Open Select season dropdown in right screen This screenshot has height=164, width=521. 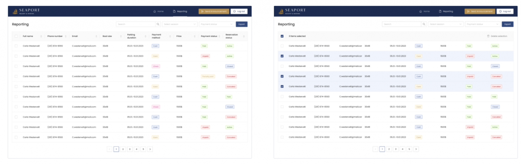pos(446,24)
